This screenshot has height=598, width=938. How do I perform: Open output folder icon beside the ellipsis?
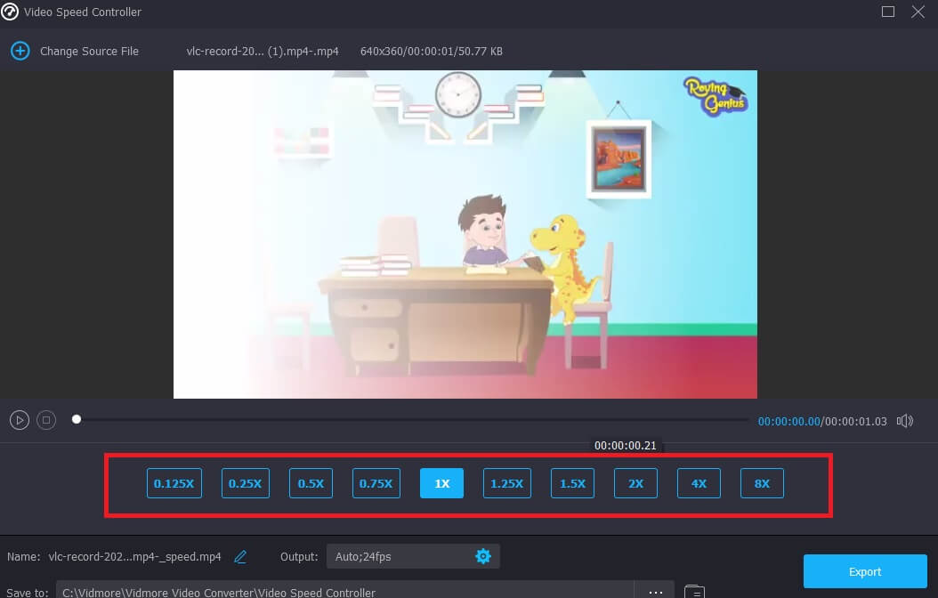pyautogui.click(x=695, y=591)
